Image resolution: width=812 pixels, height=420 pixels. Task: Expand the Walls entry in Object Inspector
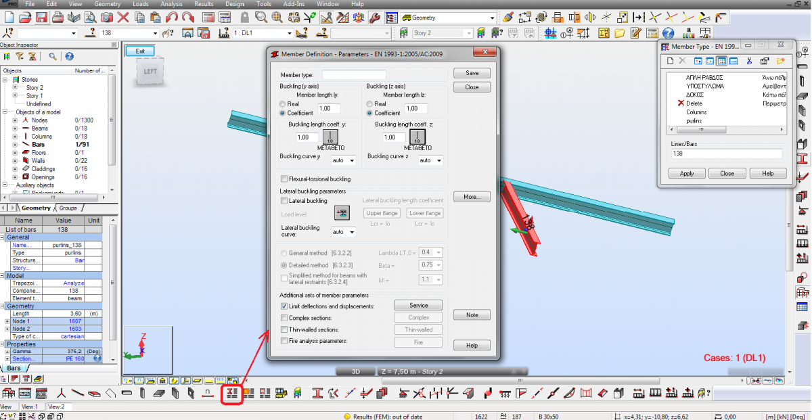pyautogui.click(x=15, y=160)
